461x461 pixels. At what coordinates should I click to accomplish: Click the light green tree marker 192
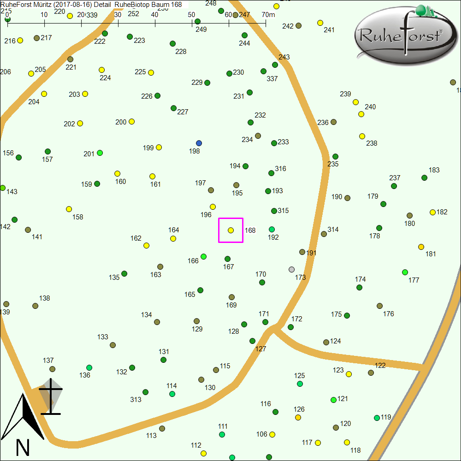(x=272, y=229)
